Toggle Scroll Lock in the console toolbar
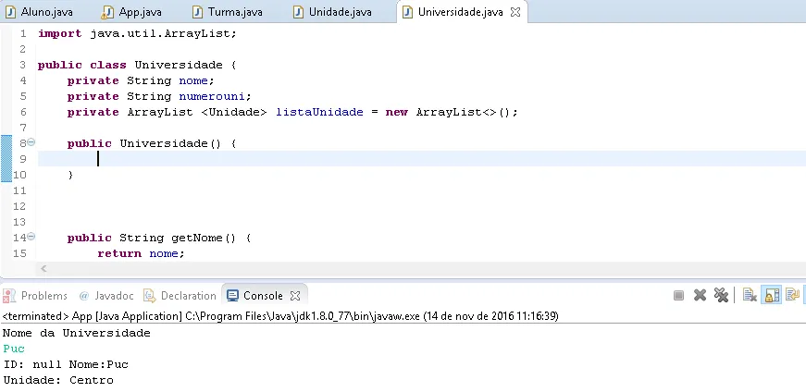Viewport: 806px width, 392px height. [772, 296]
